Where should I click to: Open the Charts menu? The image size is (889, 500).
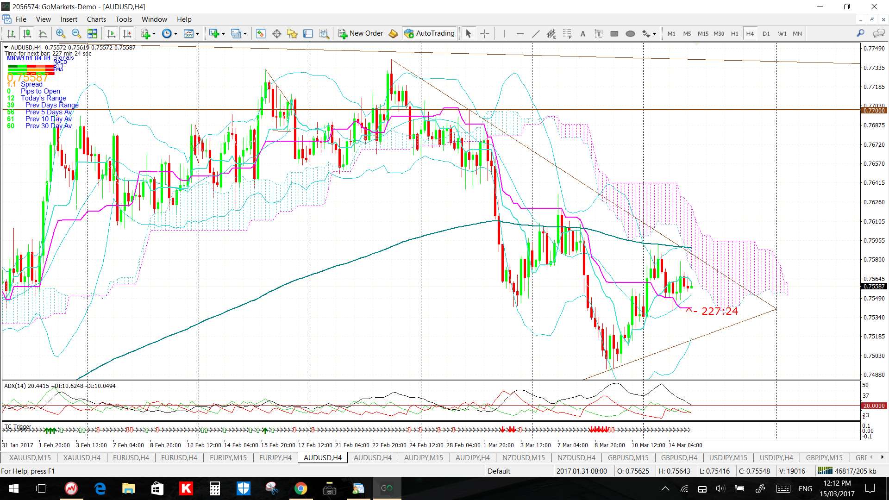point(96,19)
